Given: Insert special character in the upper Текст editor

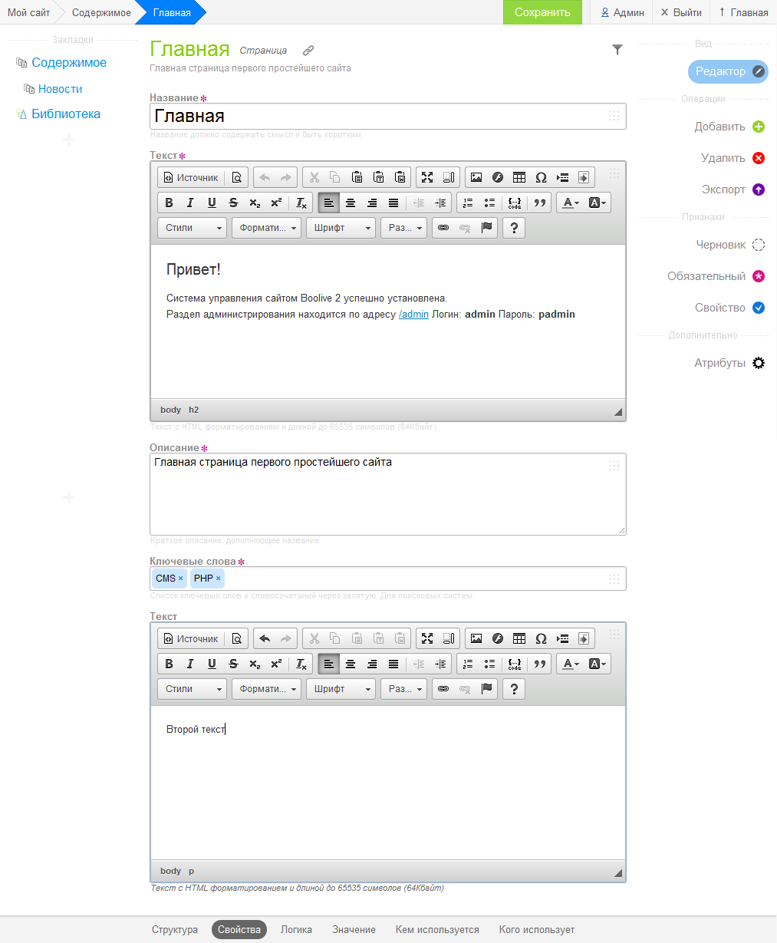Looking at the screenshot, I should [x=541, y=177].
